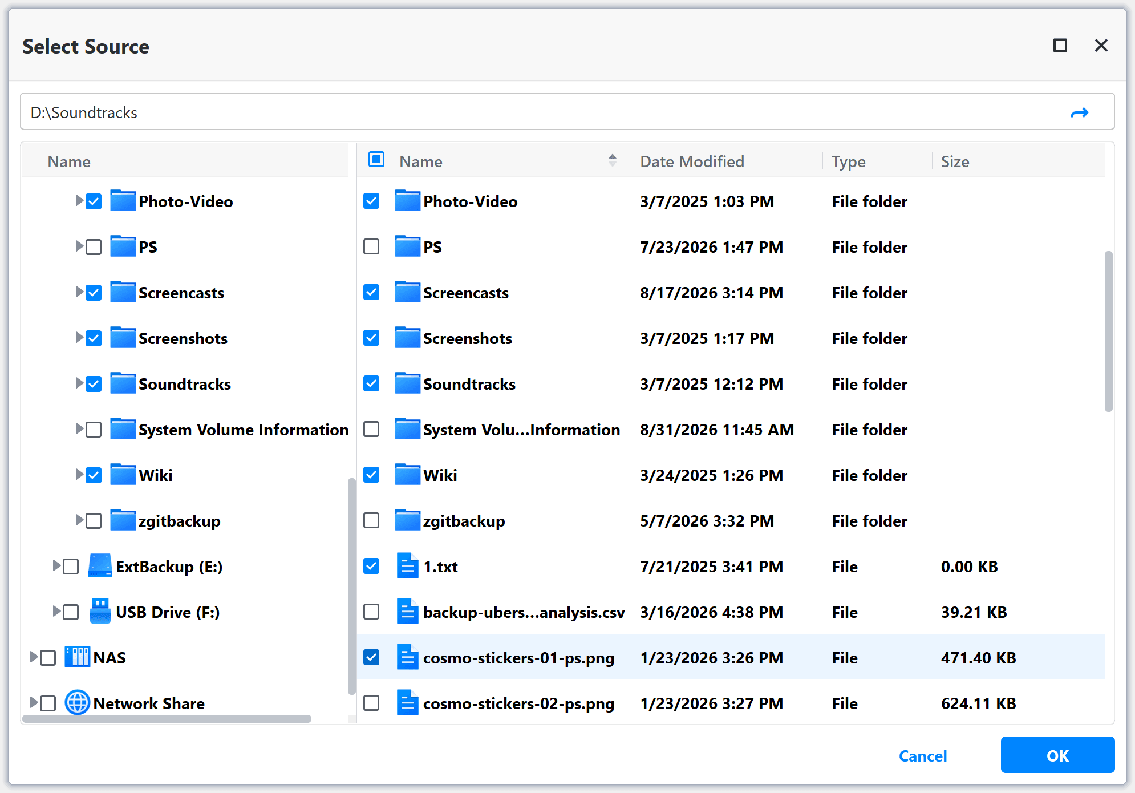Select the Screenshots label in the tree
This screenshot has height=793, width=1135.
pyautogui.click(x=183, y=338)
